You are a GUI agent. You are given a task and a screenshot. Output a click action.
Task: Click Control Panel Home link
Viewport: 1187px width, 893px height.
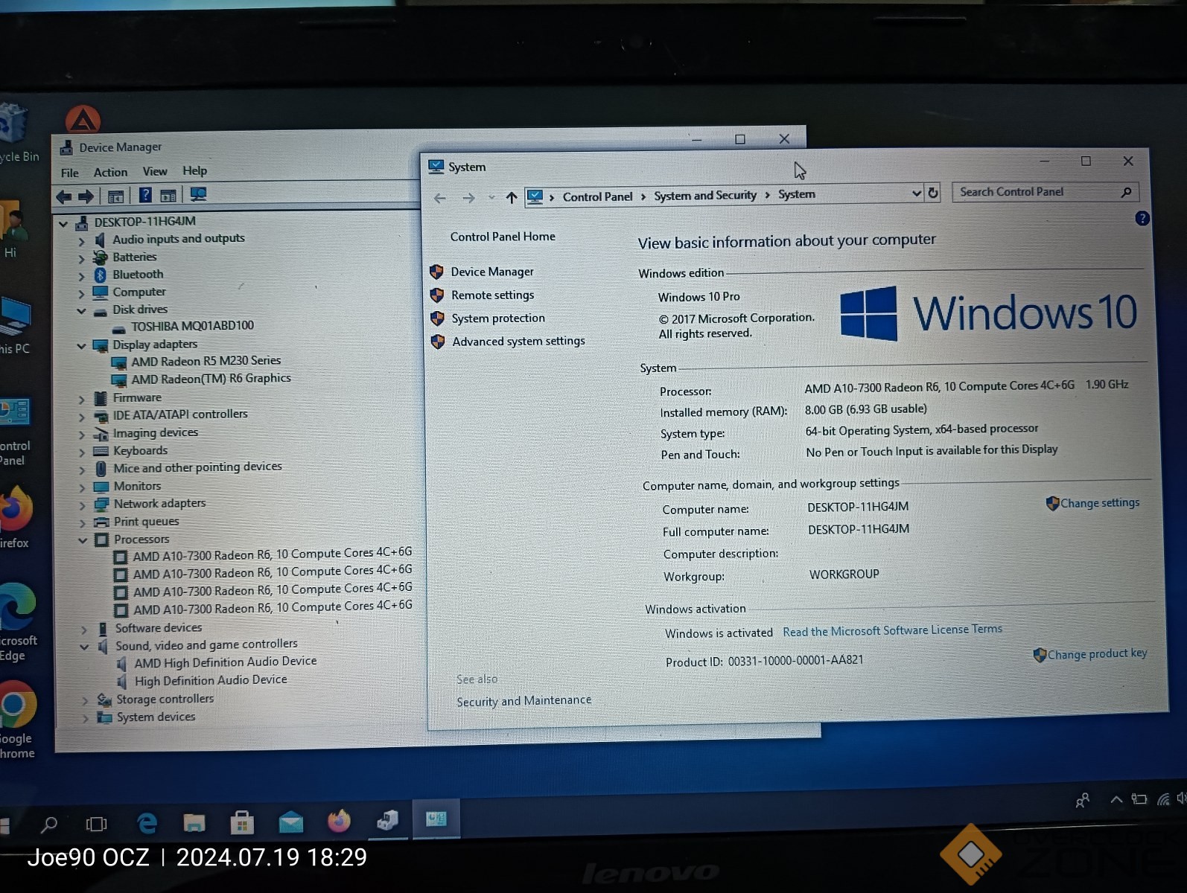(x=503, y=237)
